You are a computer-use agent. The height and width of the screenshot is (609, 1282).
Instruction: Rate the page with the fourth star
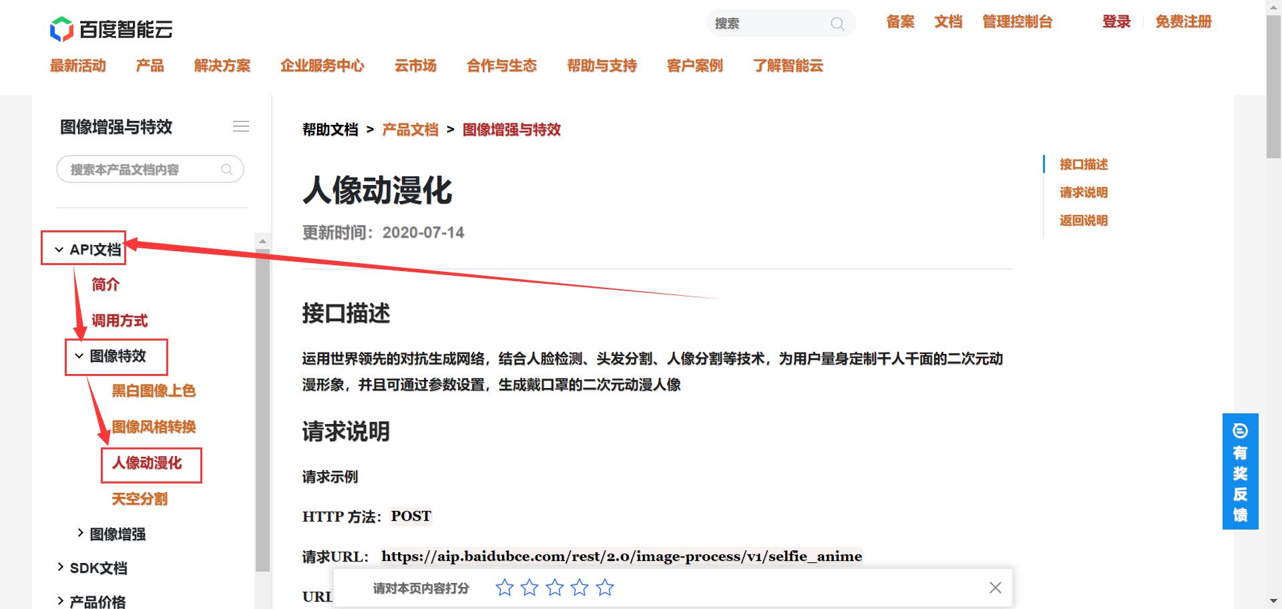[x=580, y=588]
